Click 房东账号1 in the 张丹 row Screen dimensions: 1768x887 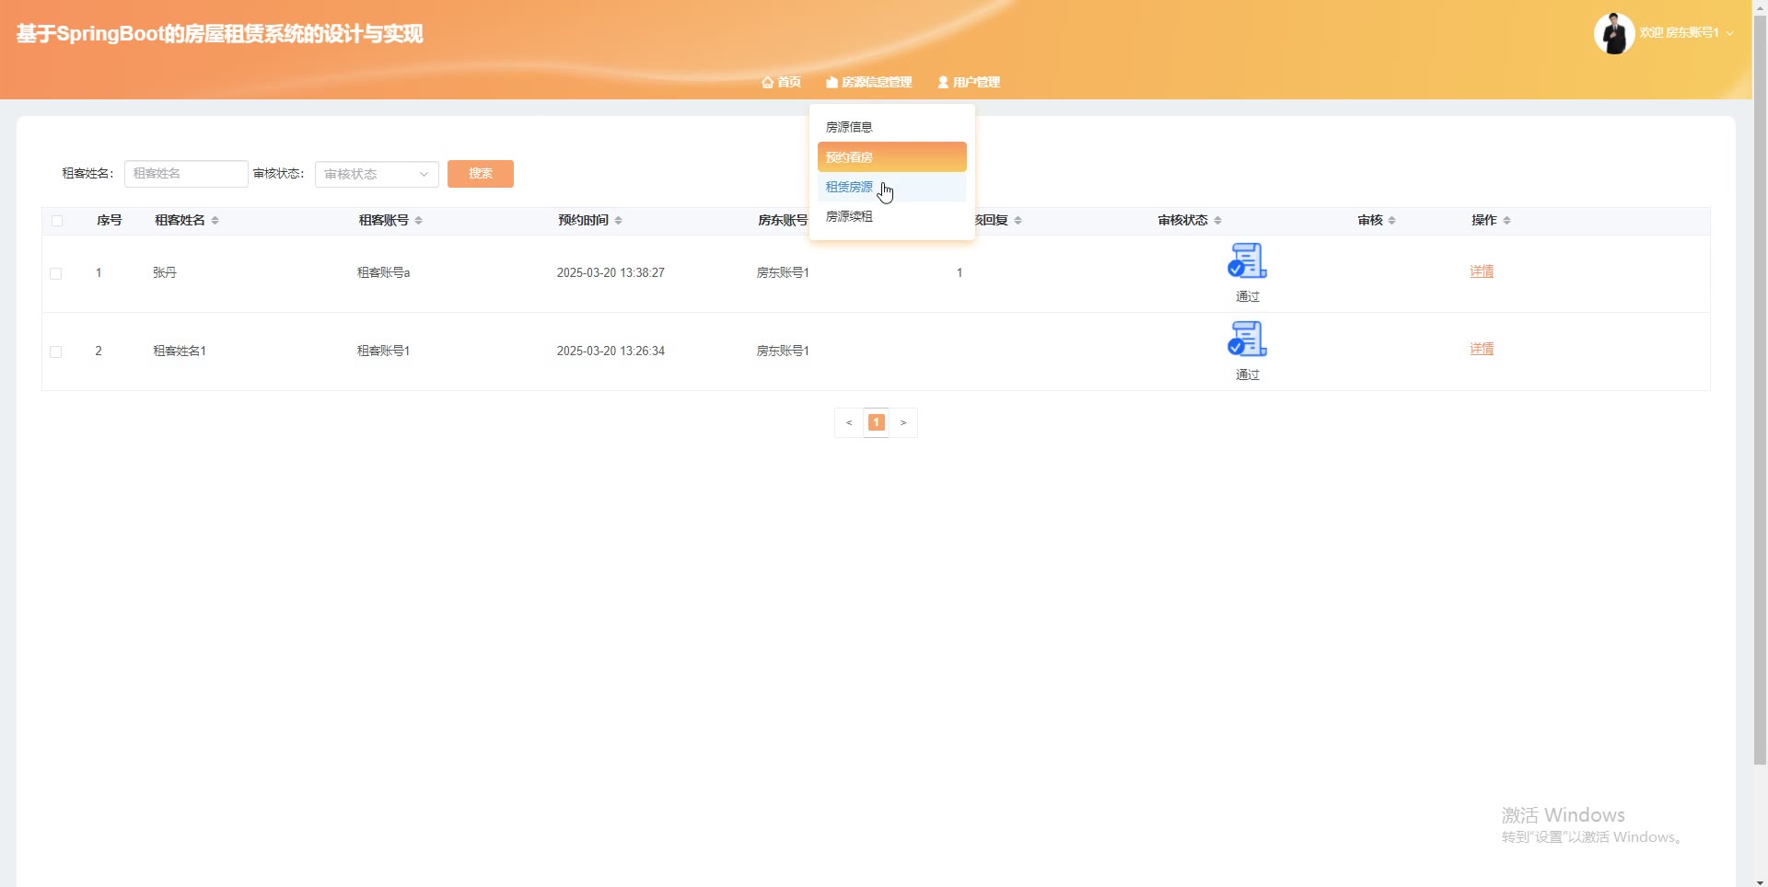(x=783, y=272)
